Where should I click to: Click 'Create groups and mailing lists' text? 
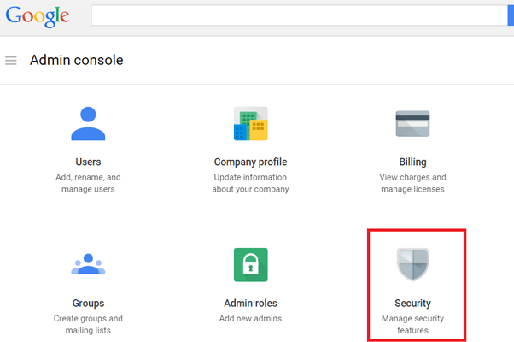(88, 324)
